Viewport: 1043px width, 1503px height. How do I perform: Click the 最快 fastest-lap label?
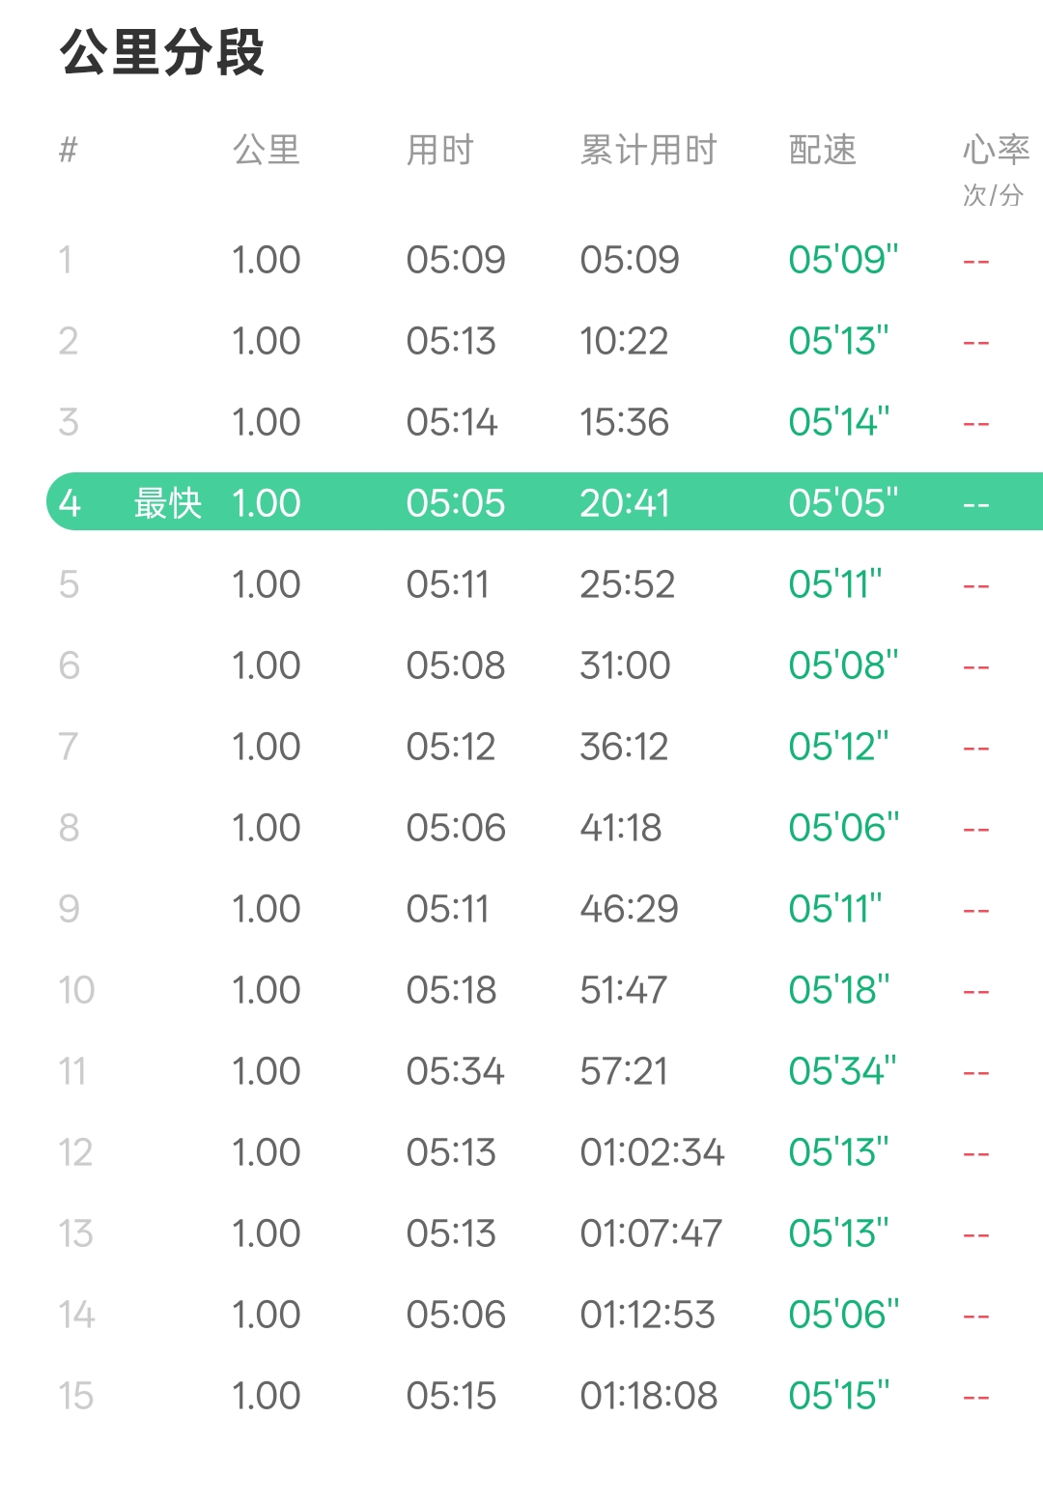167,503
